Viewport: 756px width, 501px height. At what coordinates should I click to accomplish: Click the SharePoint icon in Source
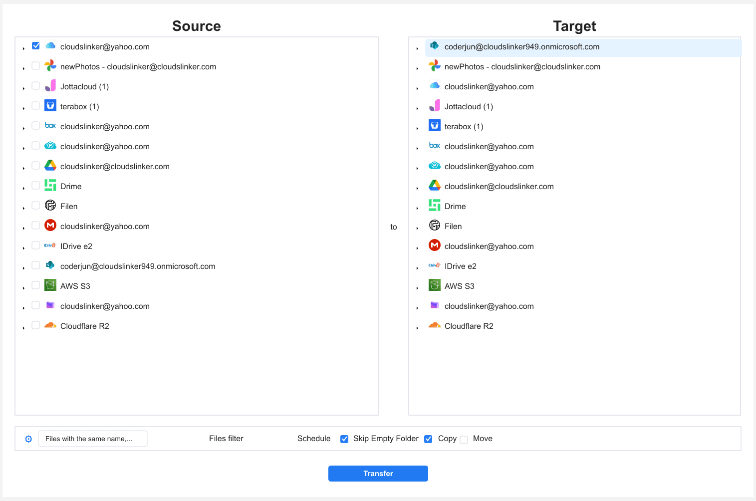tap(50, 265)
